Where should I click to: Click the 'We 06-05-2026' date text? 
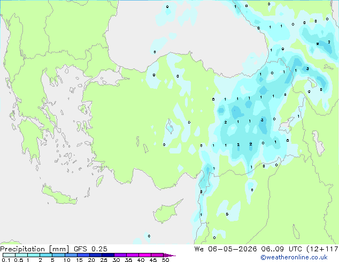(226, 249)
